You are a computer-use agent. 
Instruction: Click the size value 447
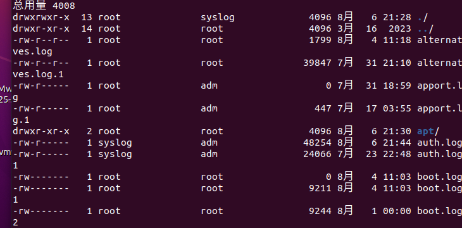pyautogui.click(x=323, y=109)
